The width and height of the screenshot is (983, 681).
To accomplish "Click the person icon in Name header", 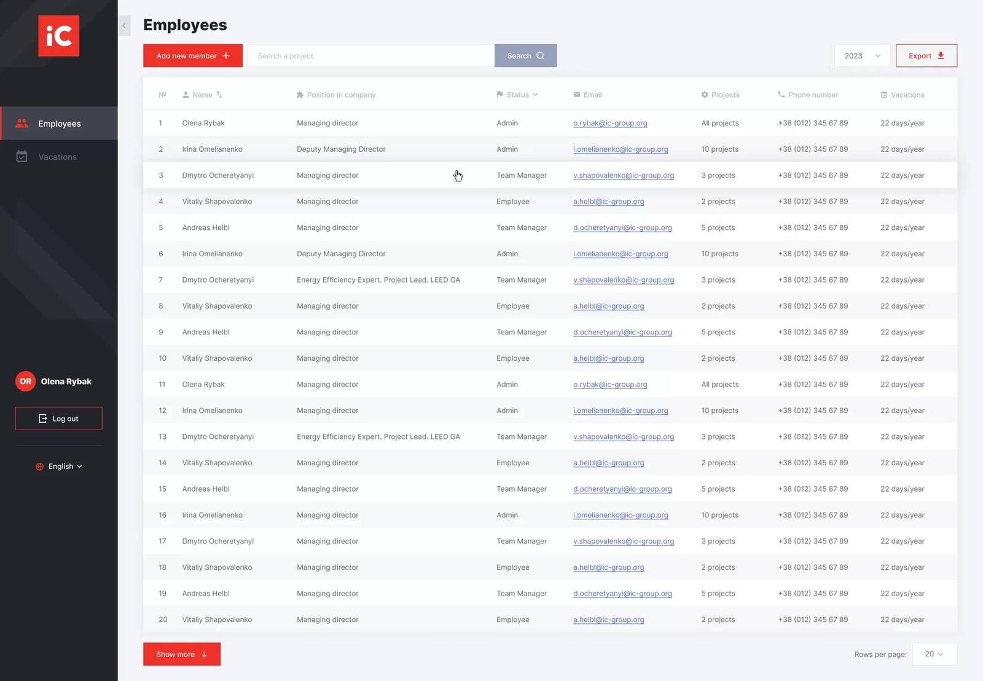I will pos(186,95).
